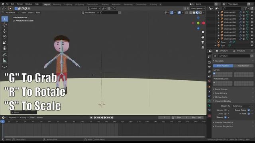Screen dimensions: 255x143
Task: Click the red X axis gizmo handle
Action: pyautogui.click(x=204, y=23)
